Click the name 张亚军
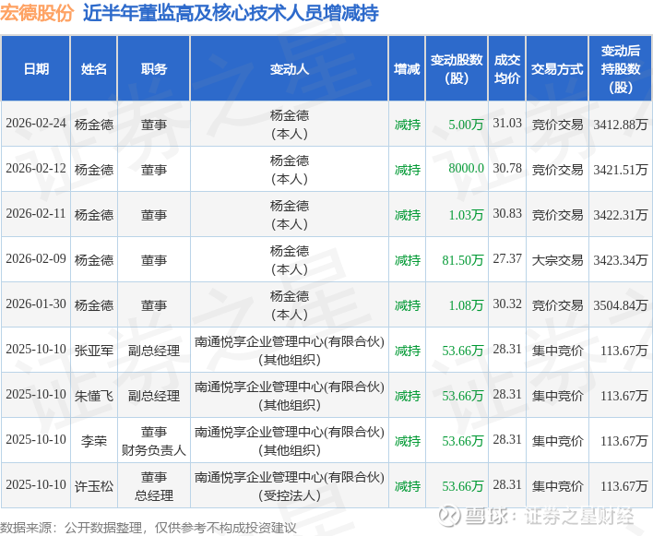 click(x=94, y=351)
